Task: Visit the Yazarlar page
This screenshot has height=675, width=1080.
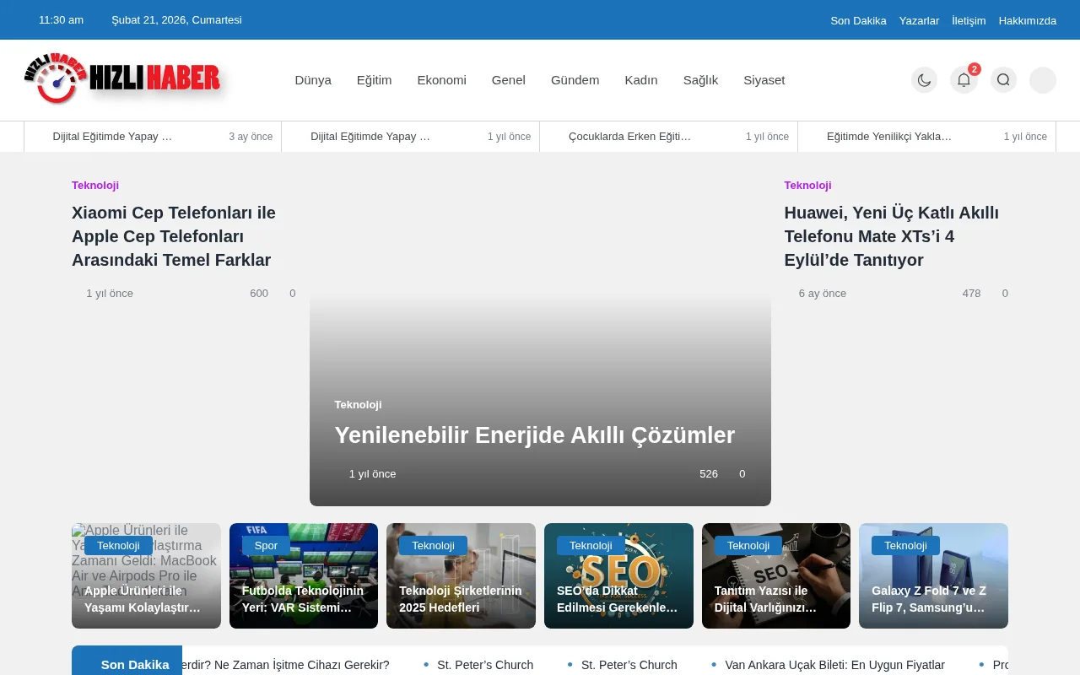Action: pos(920,20)
